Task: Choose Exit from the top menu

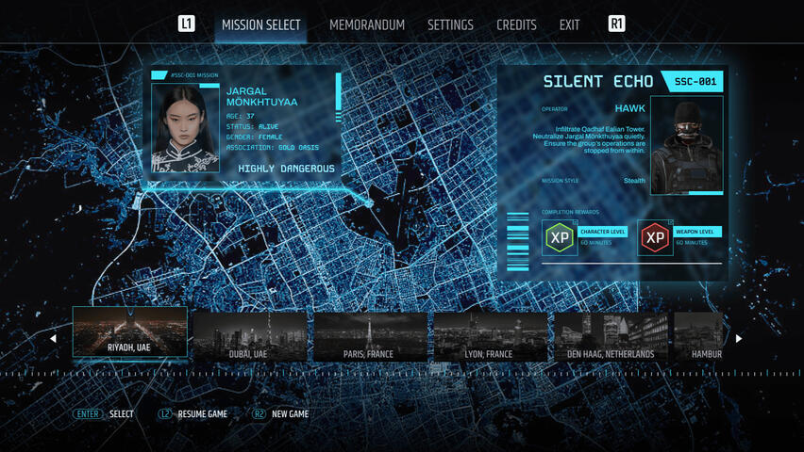Action: pyautogui.click(x=569, y=25)
